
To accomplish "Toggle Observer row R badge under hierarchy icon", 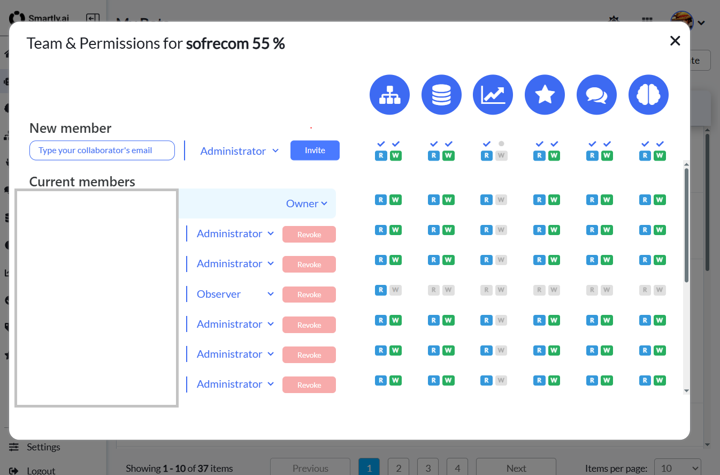I will coord(381,290).
